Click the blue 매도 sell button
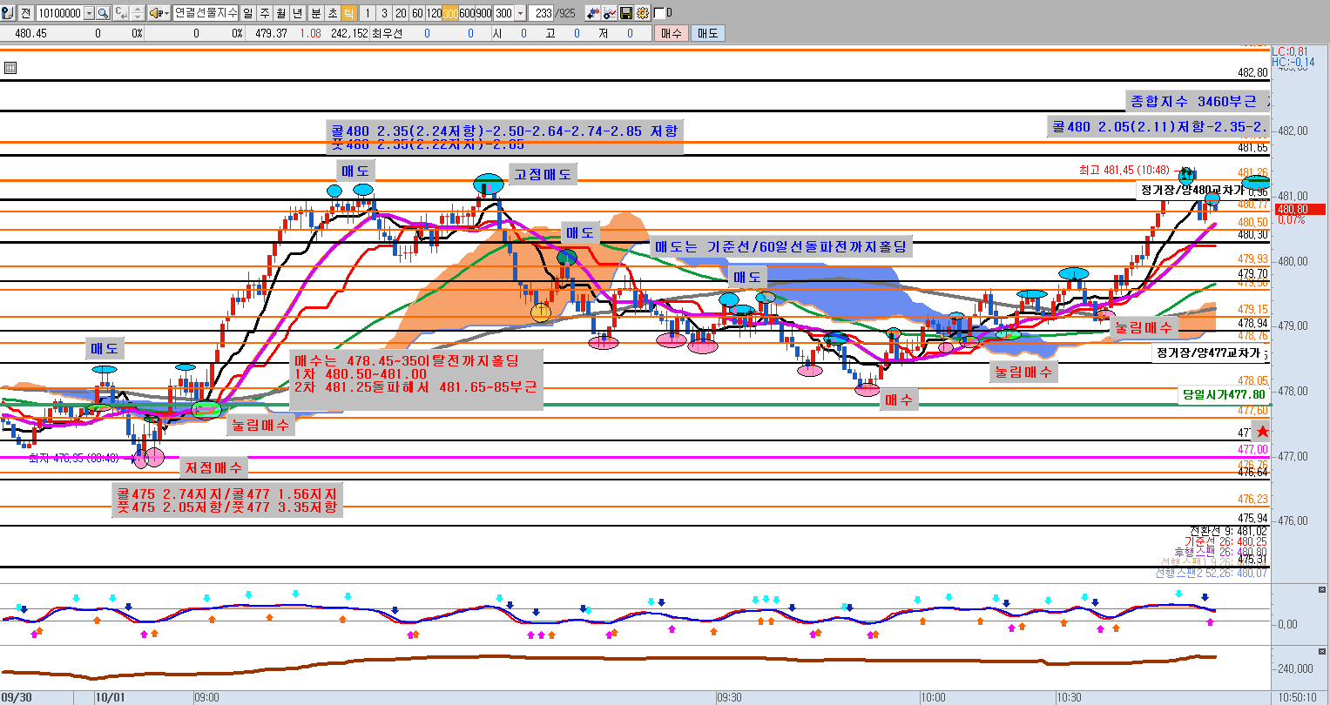Image resolution: width=1330 pixels, height=705 pixels. click(x=707, y=33)
